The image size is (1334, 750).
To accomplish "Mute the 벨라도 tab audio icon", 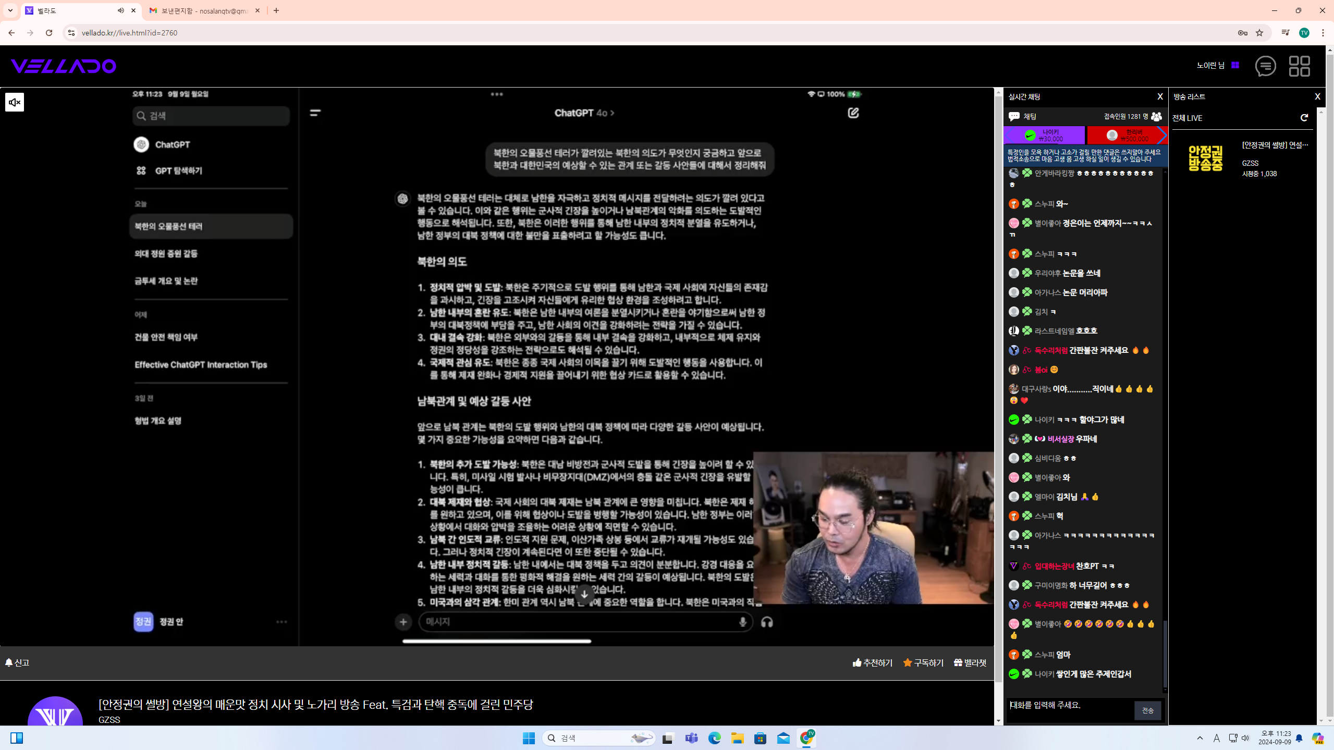I will (x=121, y=10).
